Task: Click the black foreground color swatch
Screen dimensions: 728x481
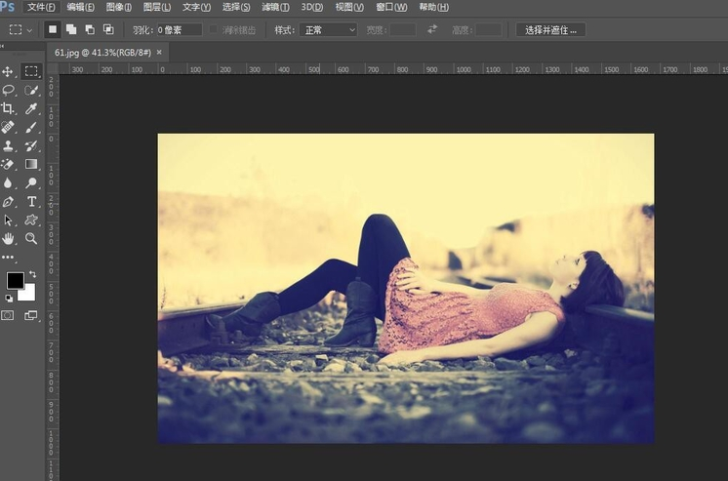Action: (15, 281)
